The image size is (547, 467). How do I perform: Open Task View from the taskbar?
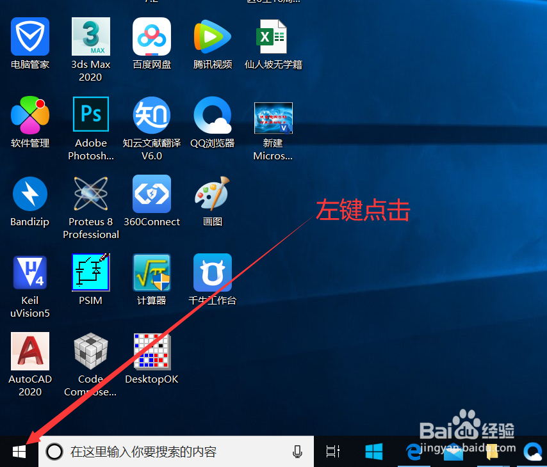click(332, 452)
